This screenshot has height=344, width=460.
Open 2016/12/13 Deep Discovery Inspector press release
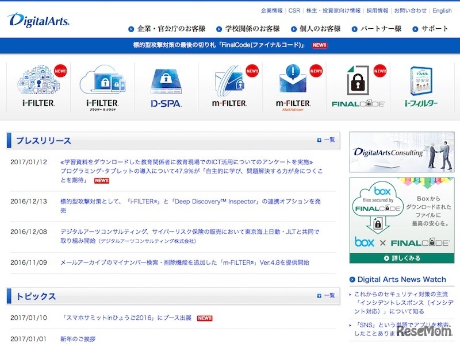click(x=190, y=206)
